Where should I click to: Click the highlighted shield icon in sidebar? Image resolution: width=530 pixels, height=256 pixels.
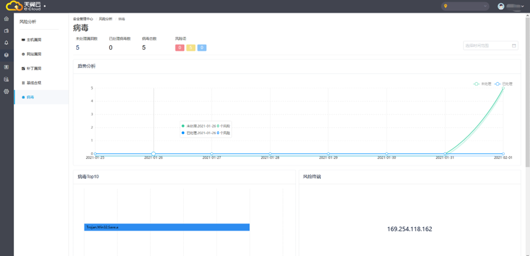[x=6, y=55]
